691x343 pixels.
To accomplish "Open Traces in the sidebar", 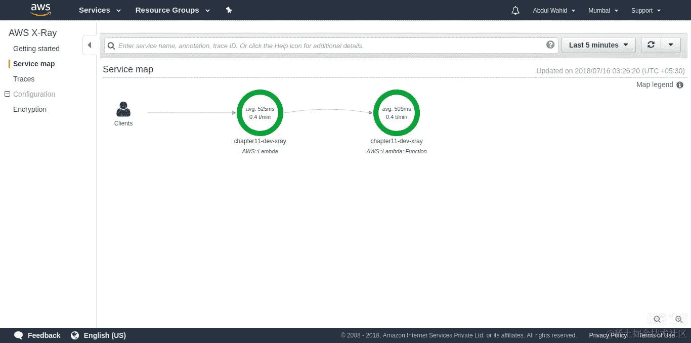I will [x=24, y=79].
